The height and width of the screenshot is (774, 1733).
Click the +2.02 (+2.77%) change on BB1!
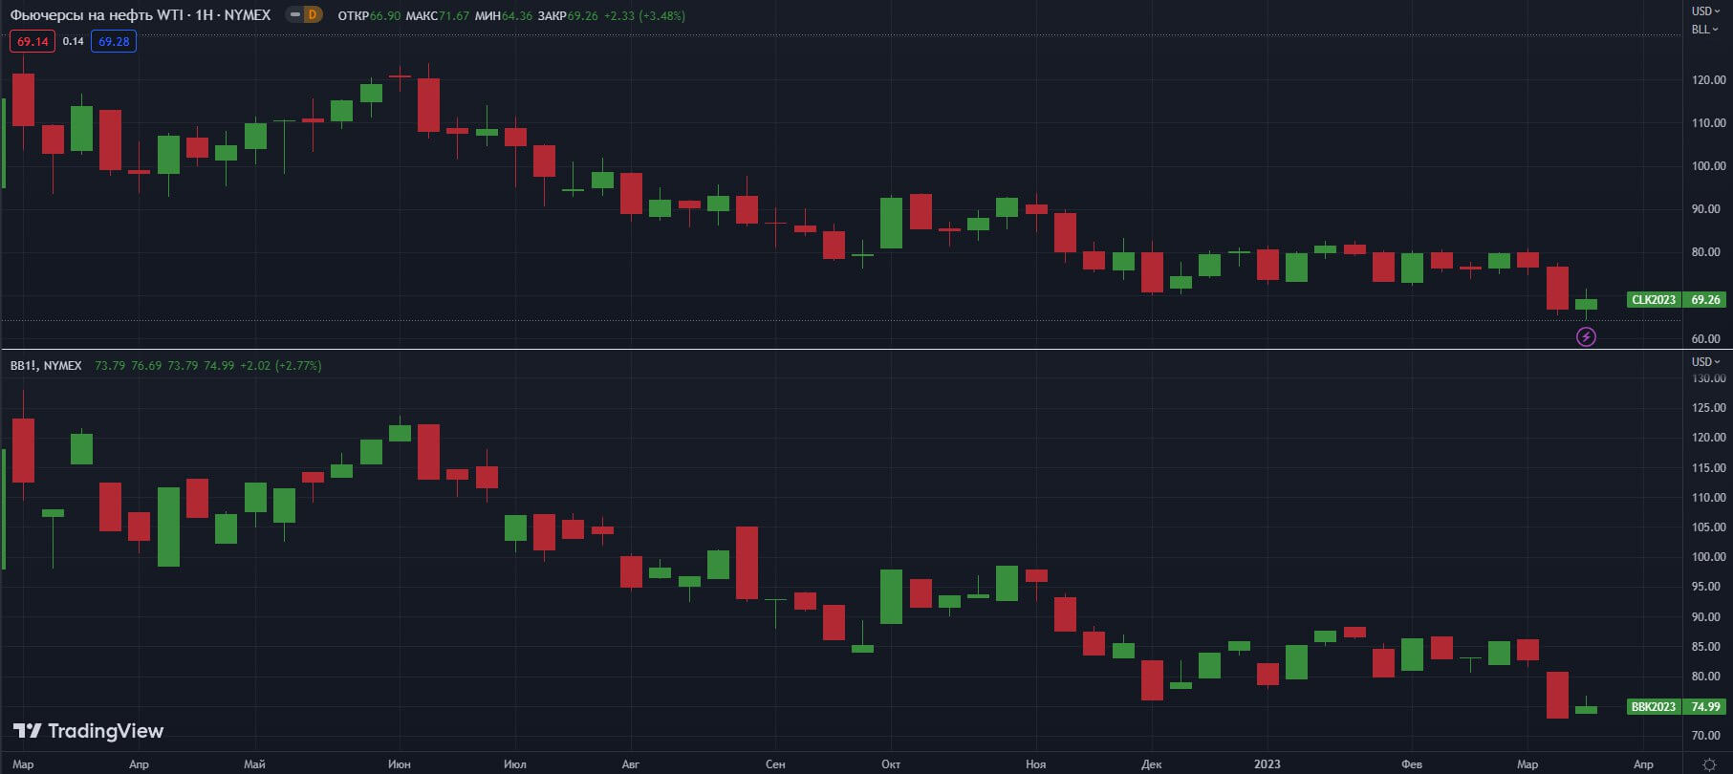click(x=280, y=366)
